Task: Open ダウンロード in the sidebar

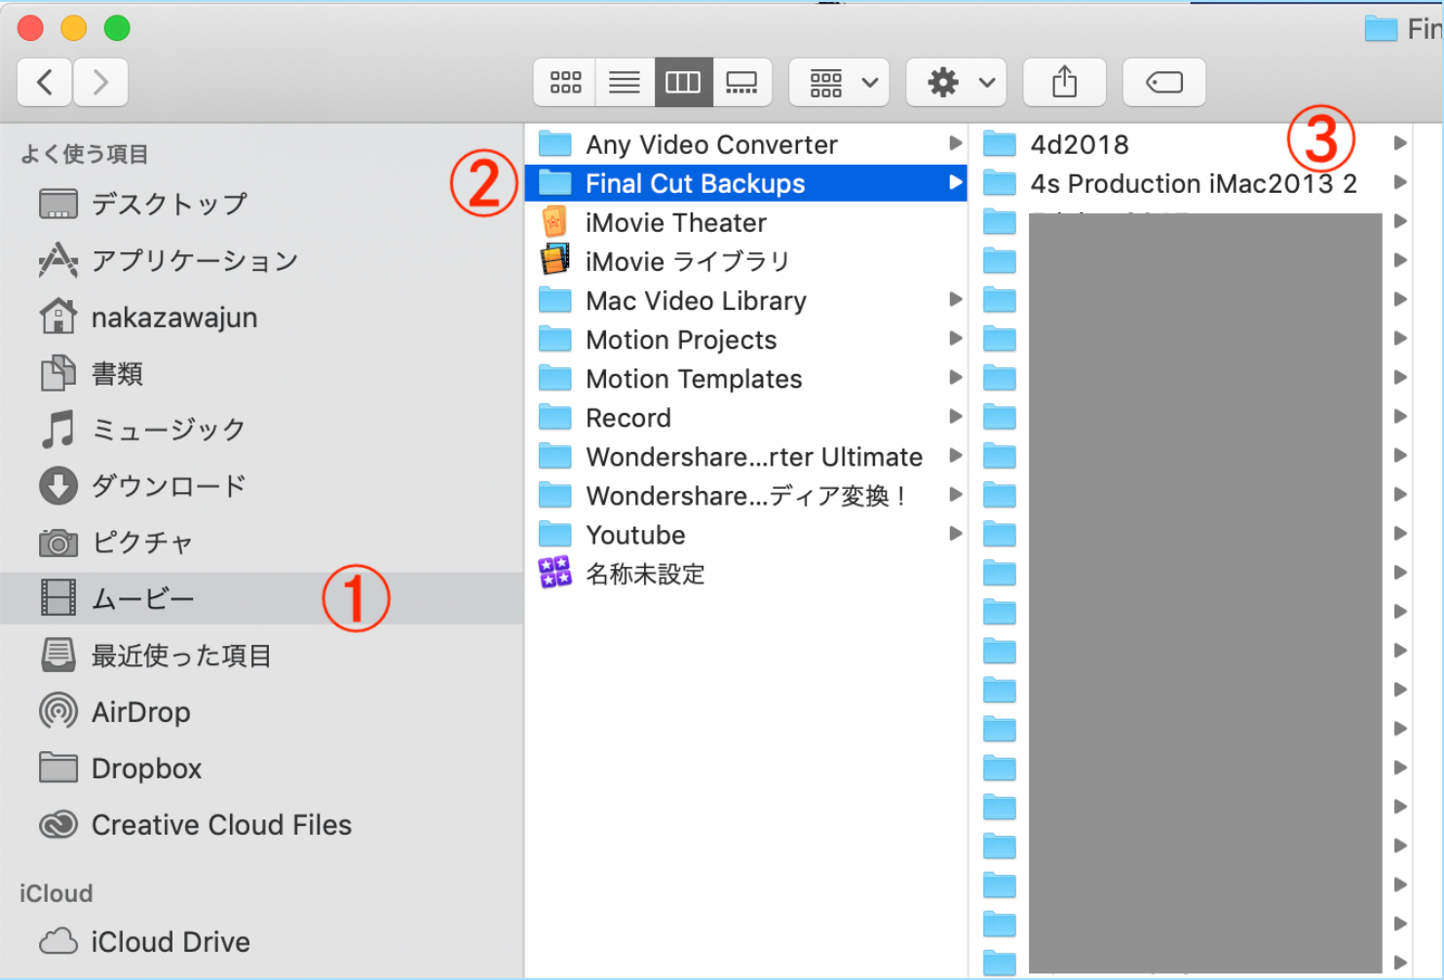Action: (x=262, y=486)
